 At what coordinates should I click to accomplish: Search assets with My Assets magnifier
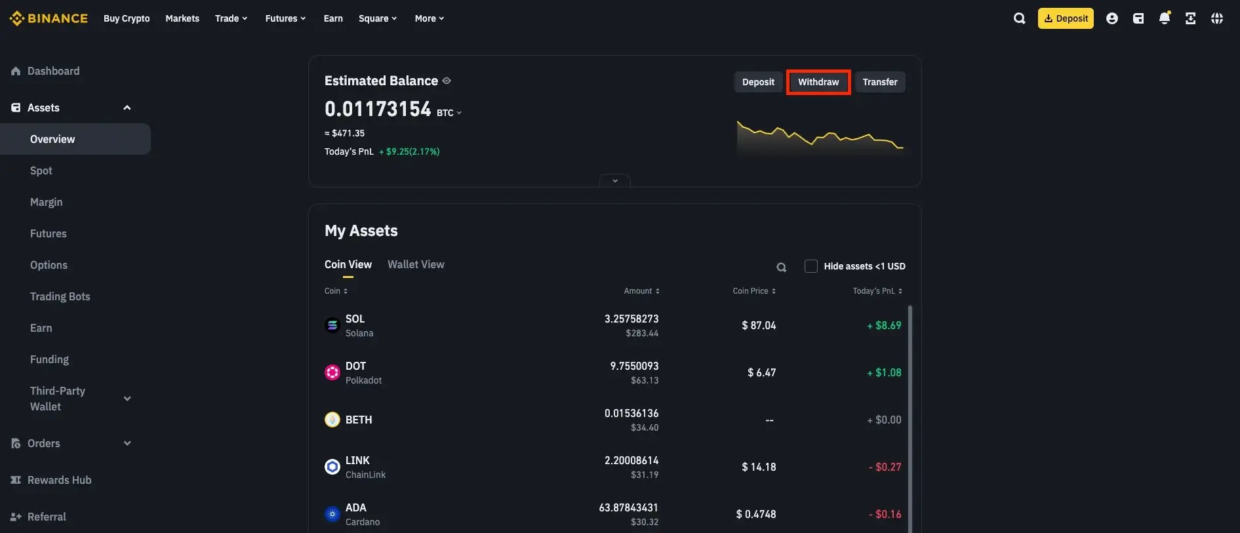pyautogui.click(x=781, y=267)
